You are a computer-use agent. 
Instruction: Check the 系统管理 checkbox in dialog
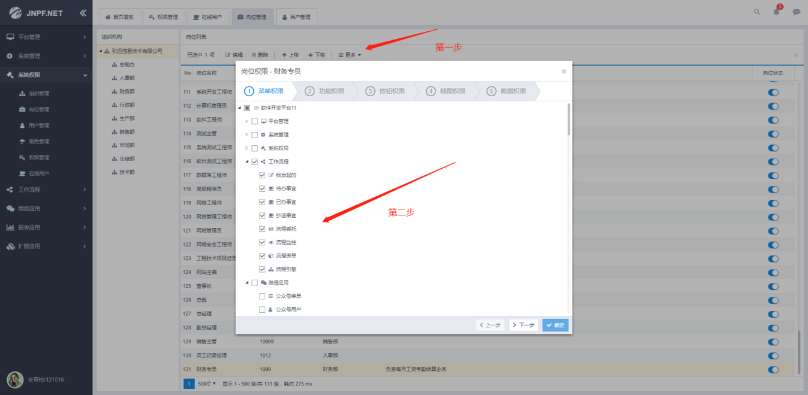tap(254, 134)
